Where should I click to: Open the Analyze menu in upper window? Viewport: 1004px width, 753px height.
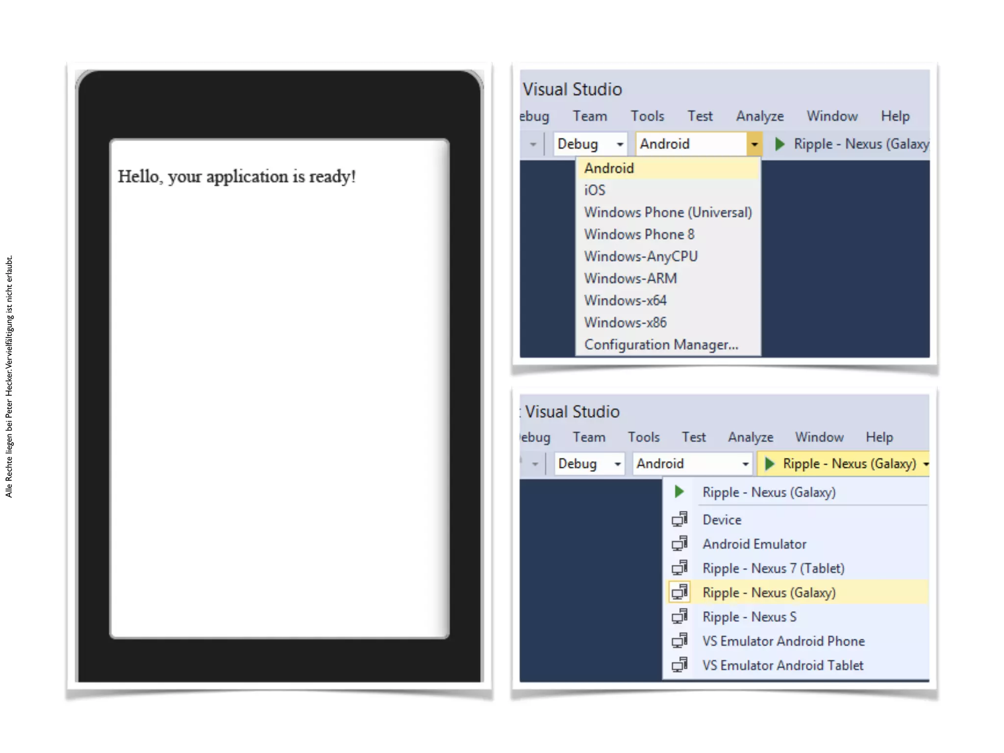tap(759, 116)
